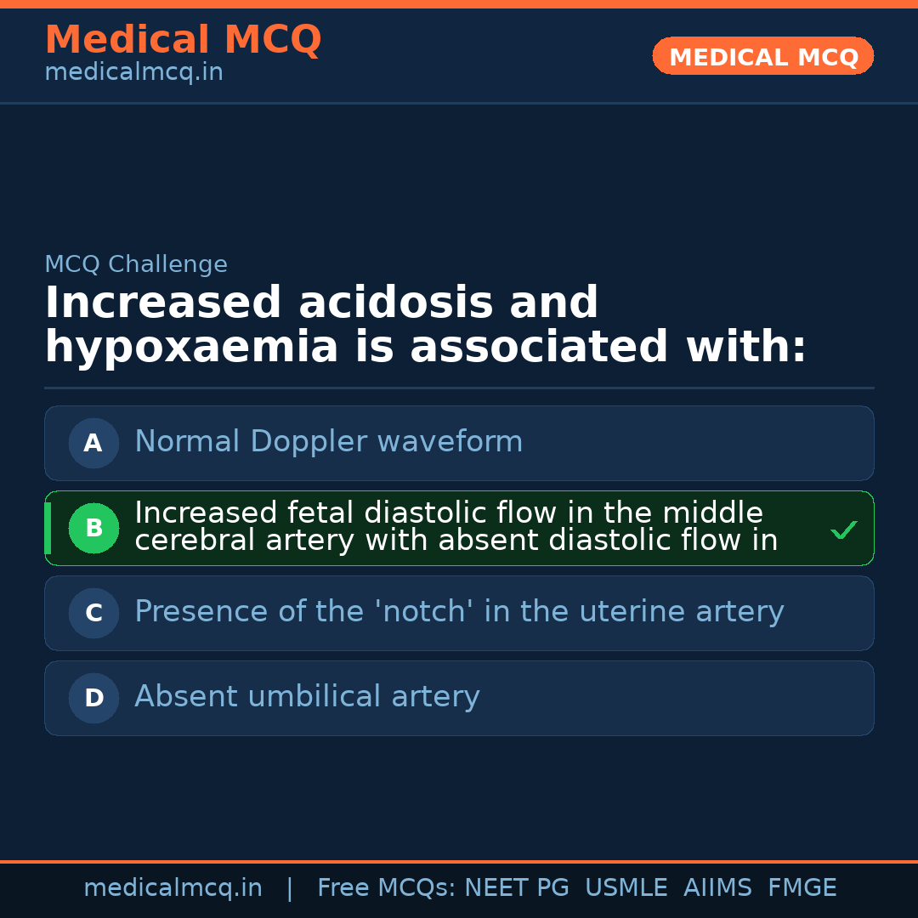This screenshot has height=918, width=918.
Task: Click the green checkmark icon
Action: (843, 530)
